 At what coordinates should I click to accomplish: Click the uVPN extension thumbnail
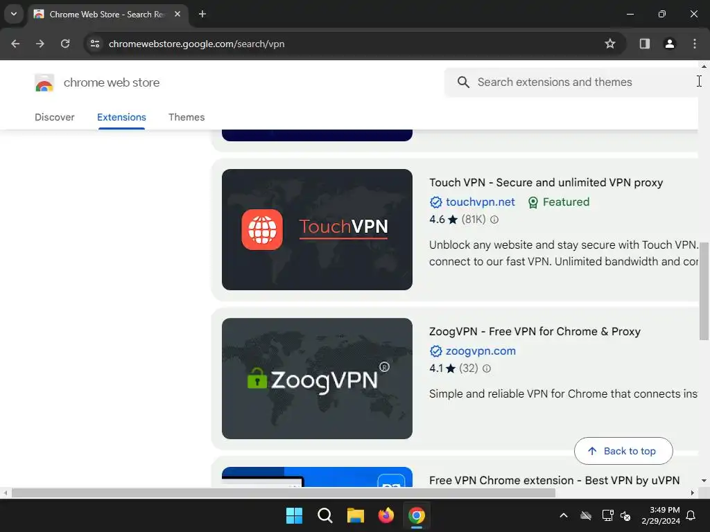(317, 477)
